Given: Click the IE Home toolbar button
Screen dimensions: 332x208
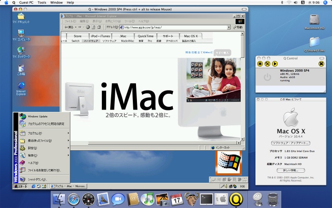Looking at the screenshot, I should click(99, 27).
